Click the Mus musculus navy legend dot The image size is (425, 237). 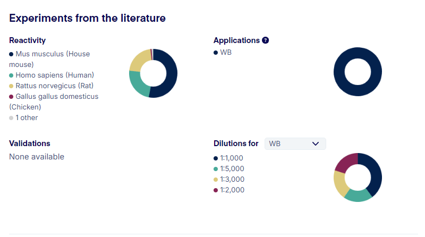point(11,54)
